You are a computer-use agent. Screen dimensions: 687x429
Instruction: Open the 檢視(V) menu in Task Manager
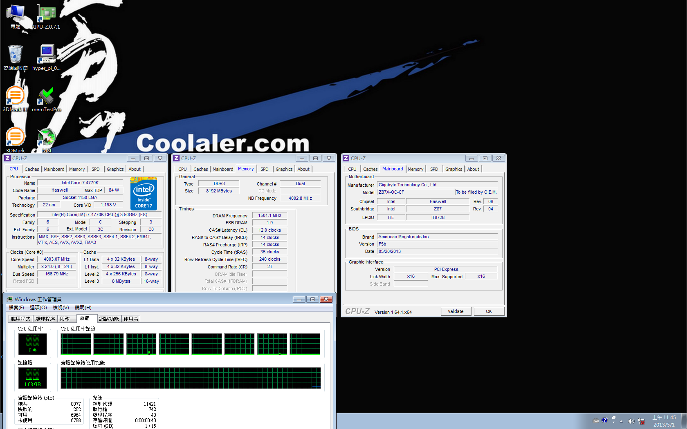click(61, 308)
